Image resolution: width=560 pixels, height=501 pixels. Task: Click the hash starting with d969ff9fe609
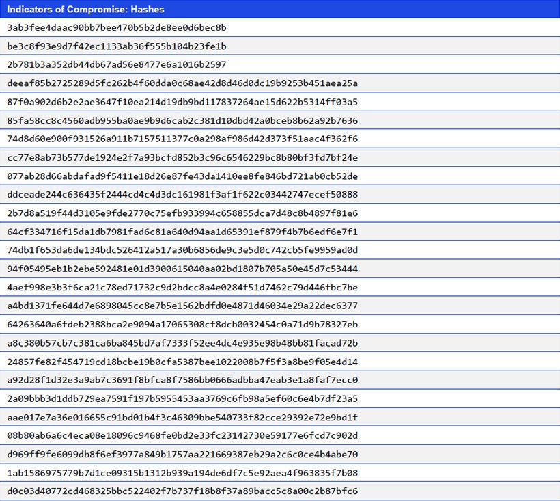(x=182, y=455)
